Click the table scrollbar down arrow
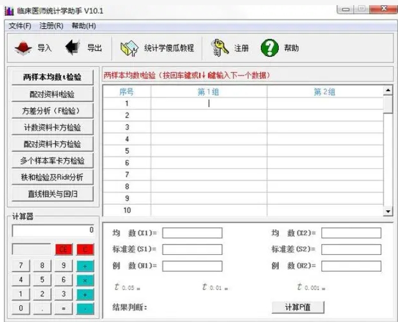The height and width of the screenshot is (322, 398). click(x=388, y=211)
